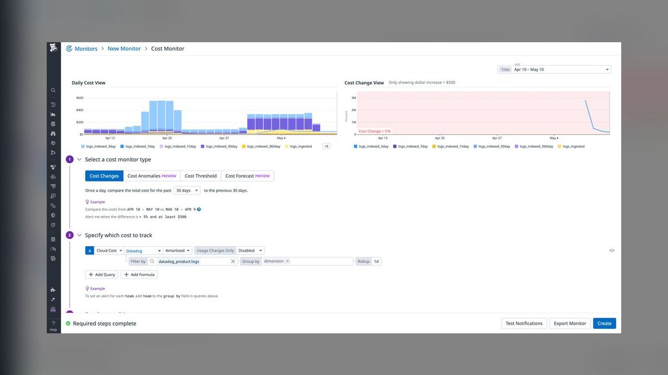
Task: Toggle logs_indexed_3day in Cost Change View legend
Action: click(371, 146)
